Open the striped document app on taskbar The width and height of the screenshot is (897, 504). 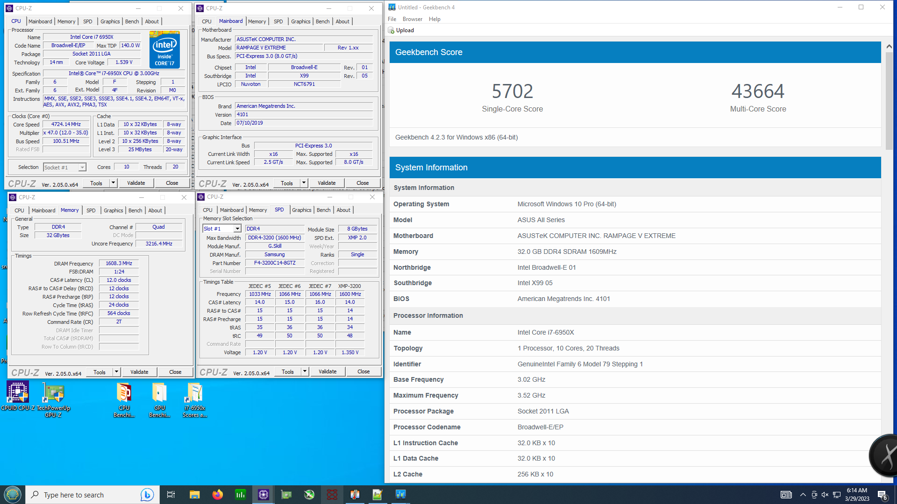355,495
